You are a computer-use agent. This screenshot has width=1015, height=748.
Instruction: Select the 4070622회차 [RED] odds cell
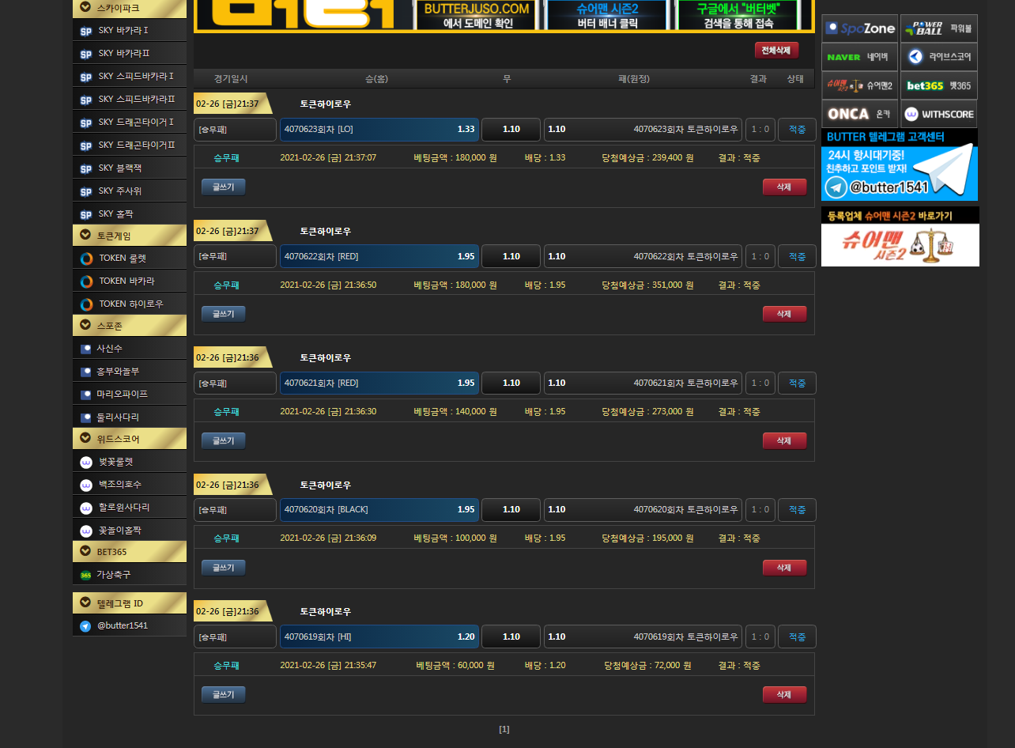(x=379, y=256)
